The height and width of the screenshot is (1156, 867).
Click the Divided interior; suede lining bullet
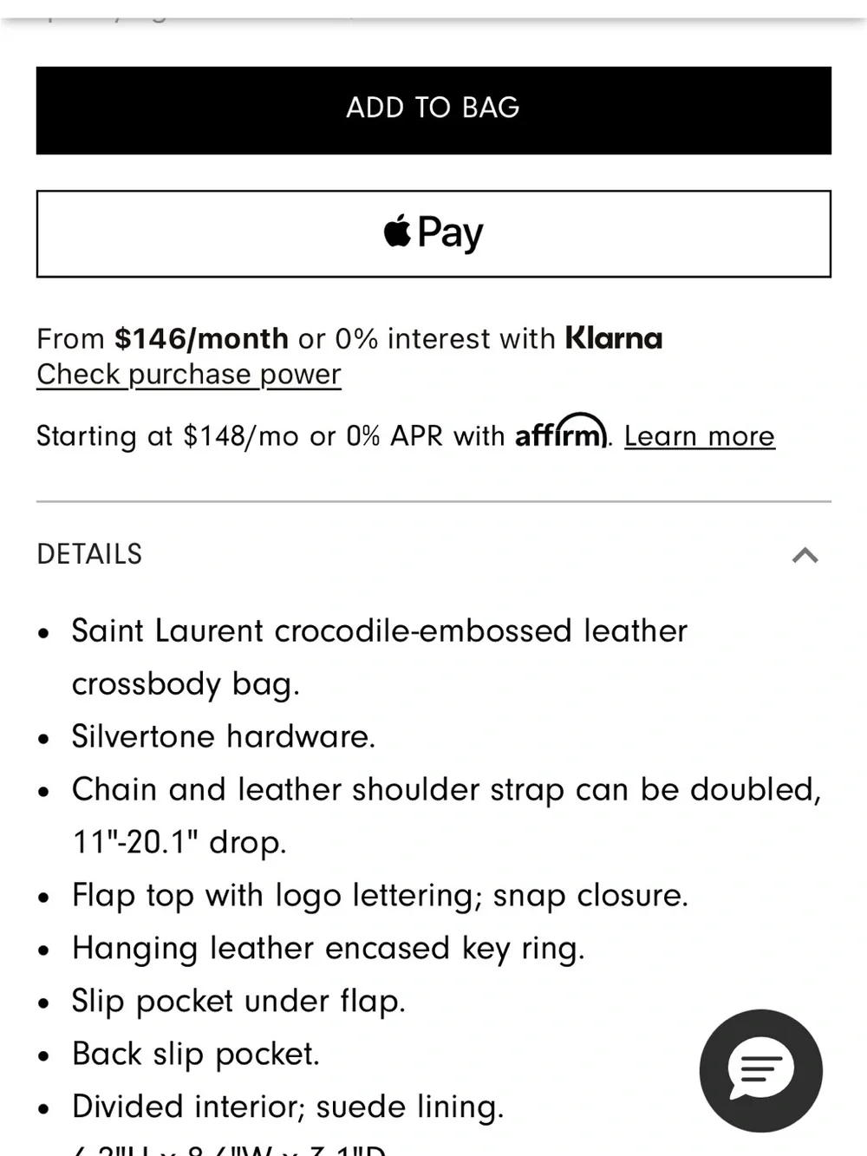pyautogui.click(x=288, y=1107)
